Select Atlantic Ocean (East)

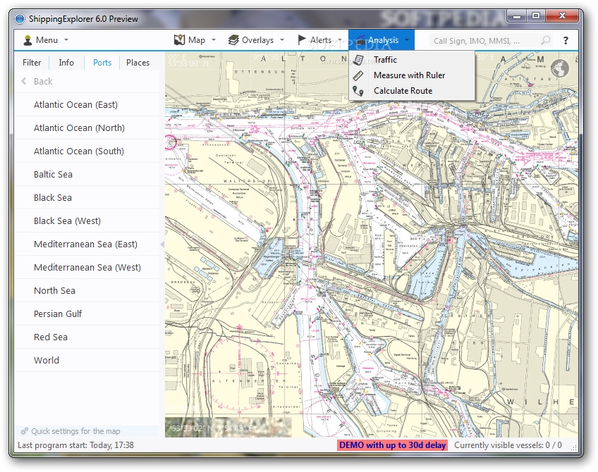point(87,105)
